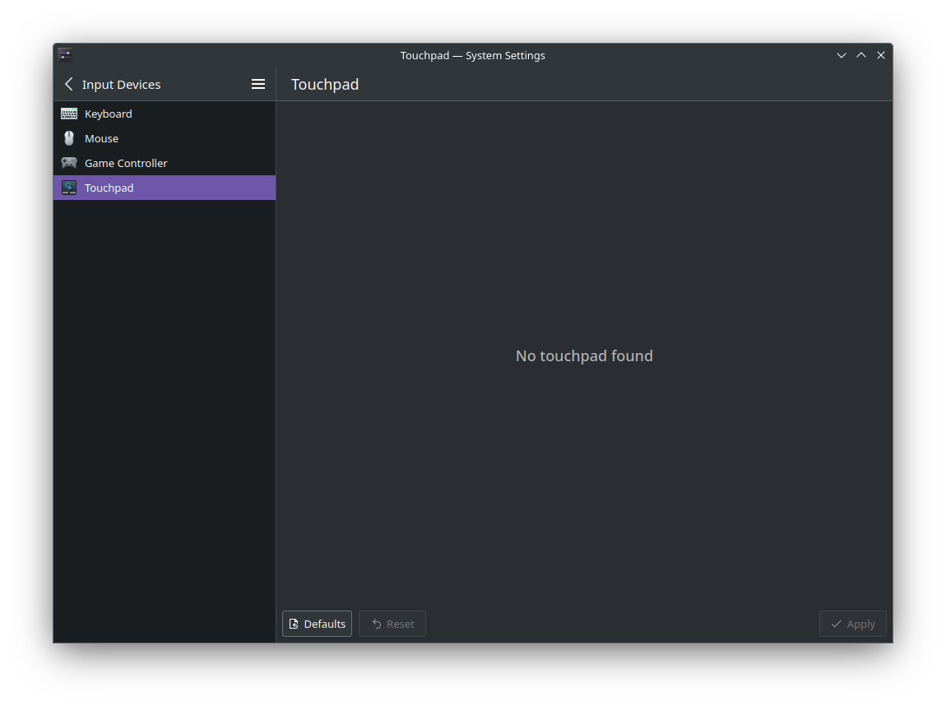Maximize the System Settings window
946x706 pixels.
point(861,55)
